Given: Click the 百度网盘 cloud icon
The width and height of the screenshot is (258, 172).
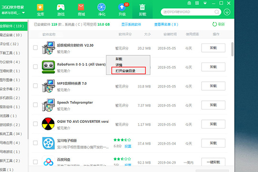Looking at the screenshot, I should click(48, 161).
